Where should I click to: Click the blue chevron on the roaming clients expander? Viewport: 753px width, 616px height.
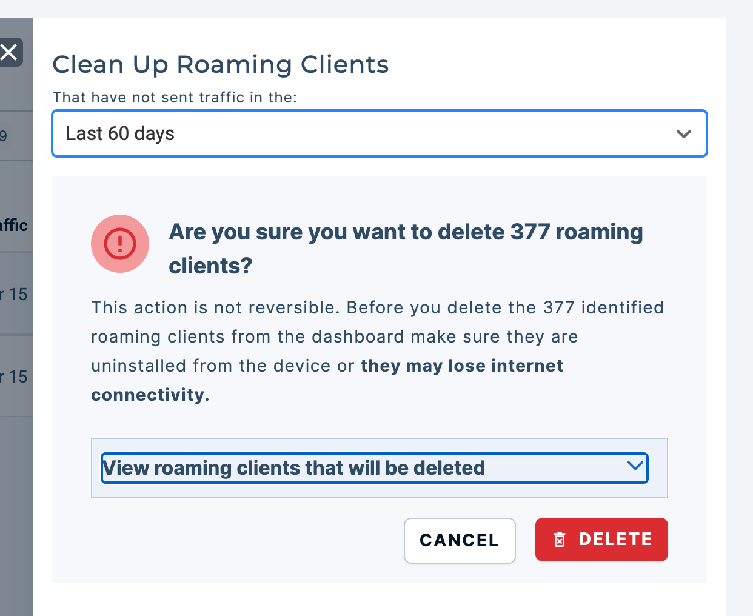635,466
